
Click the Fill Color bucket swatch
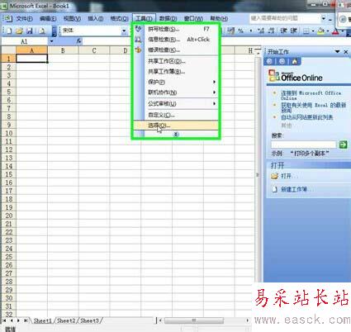pos(321,31)
